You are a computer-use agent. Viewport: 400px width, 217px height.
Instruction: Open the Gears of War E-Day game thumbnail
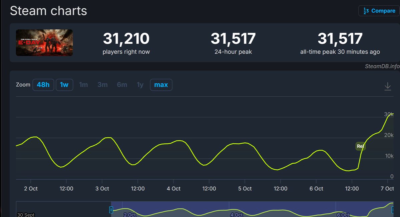point(44,43)
